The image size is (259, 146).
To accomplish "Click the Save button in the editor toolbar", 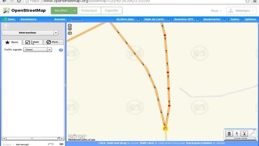I will 9,19.
